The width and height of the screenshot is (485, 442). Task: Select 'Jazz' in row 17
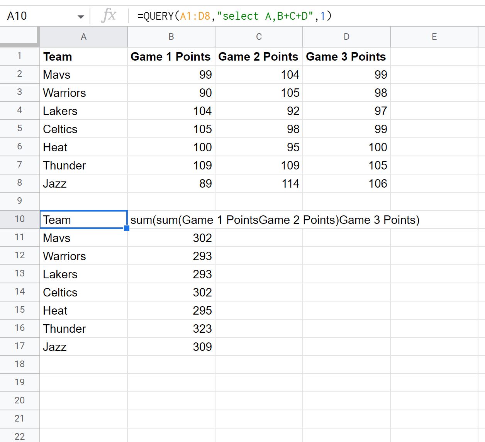(x=83, y=347)
